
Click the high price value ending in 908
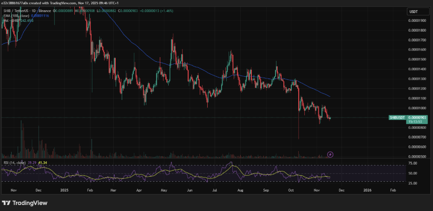coord(85,11)
